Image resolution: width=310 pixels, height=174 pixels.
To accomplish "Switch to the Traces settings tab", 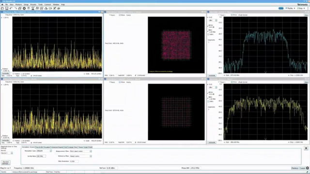I will coord(81,147).
